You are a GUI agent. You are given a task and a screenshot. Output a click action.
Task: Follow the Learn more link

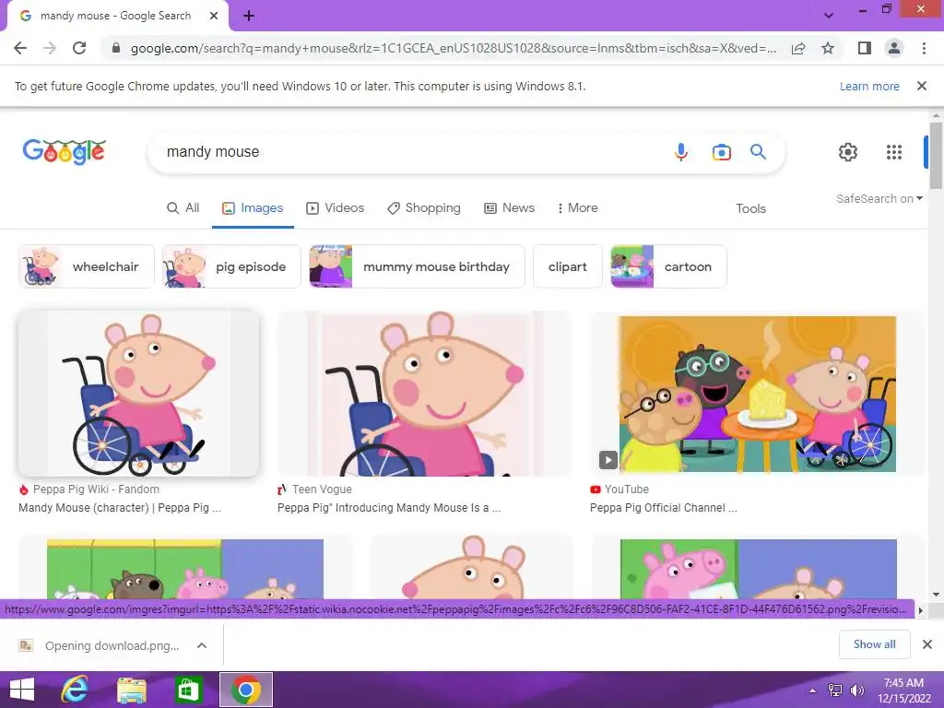(x=869, y=86)
